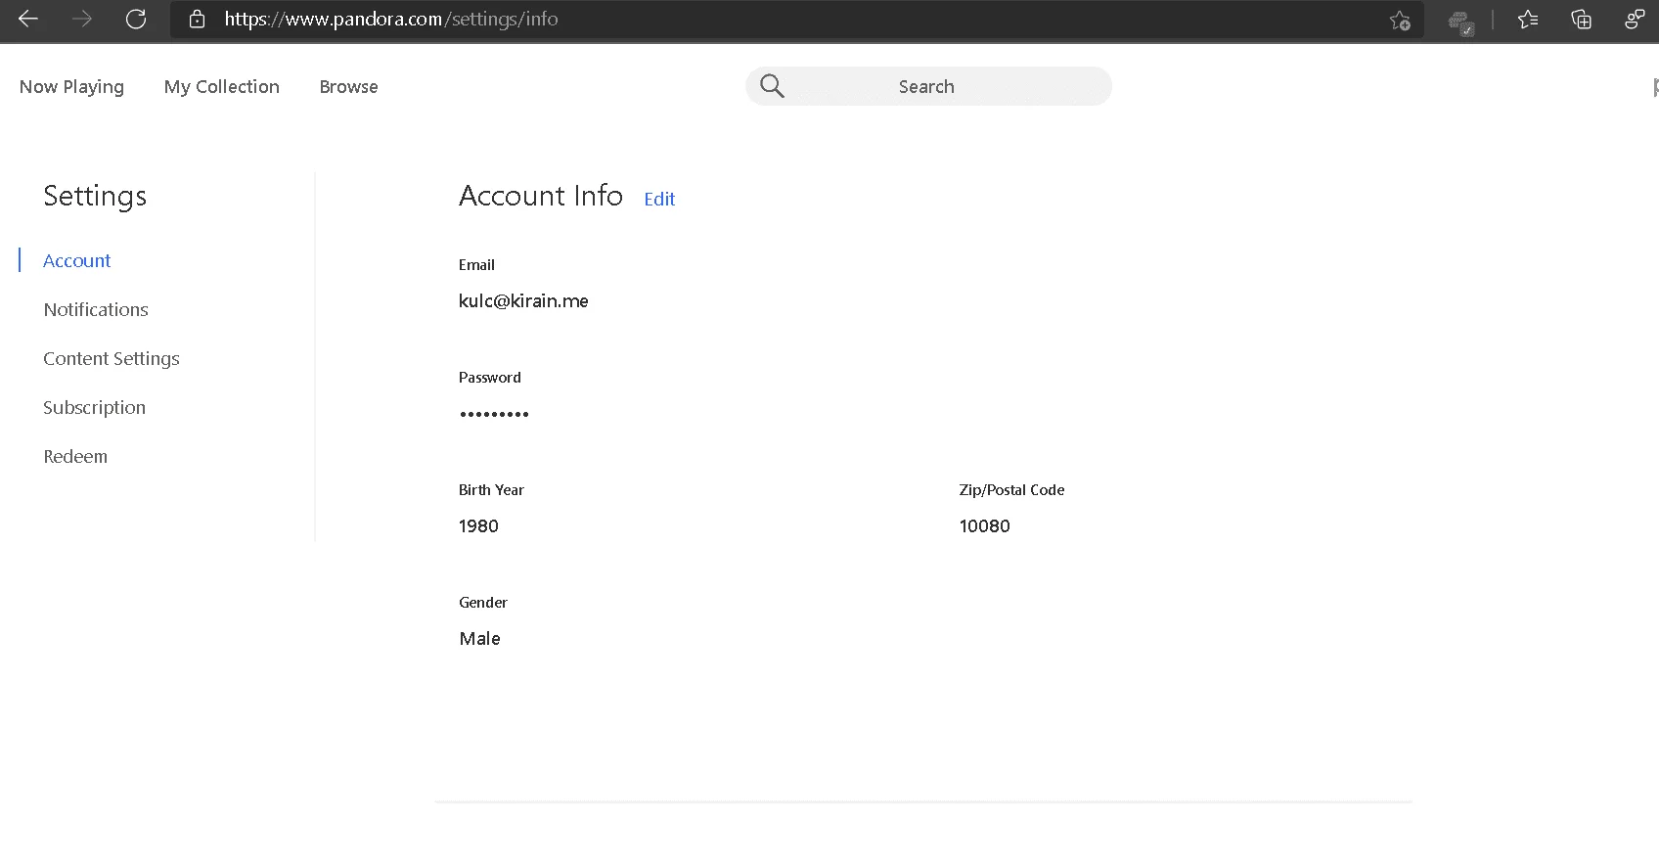Click the browser forward arrow
Viewport: 1659px width, 864px height.
(x=82, y=19)
